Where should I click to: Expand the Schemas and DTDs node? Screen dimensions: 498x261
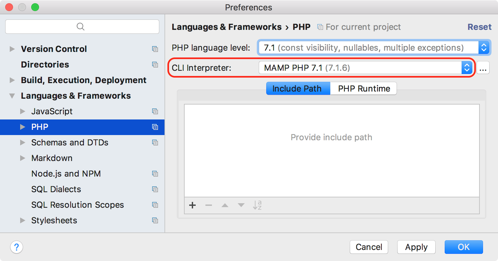[23, 143]
